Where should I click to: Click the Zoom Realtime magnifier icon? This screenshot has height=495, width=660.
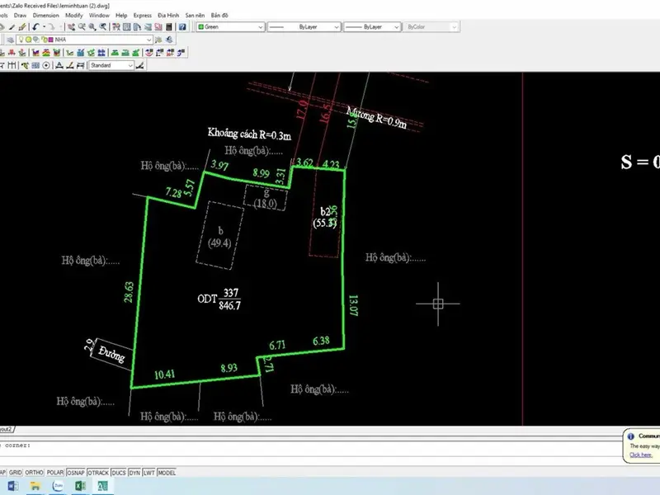tap(82, 26)
